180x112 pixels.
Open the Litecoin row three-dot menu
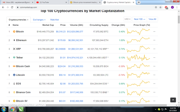154,75
